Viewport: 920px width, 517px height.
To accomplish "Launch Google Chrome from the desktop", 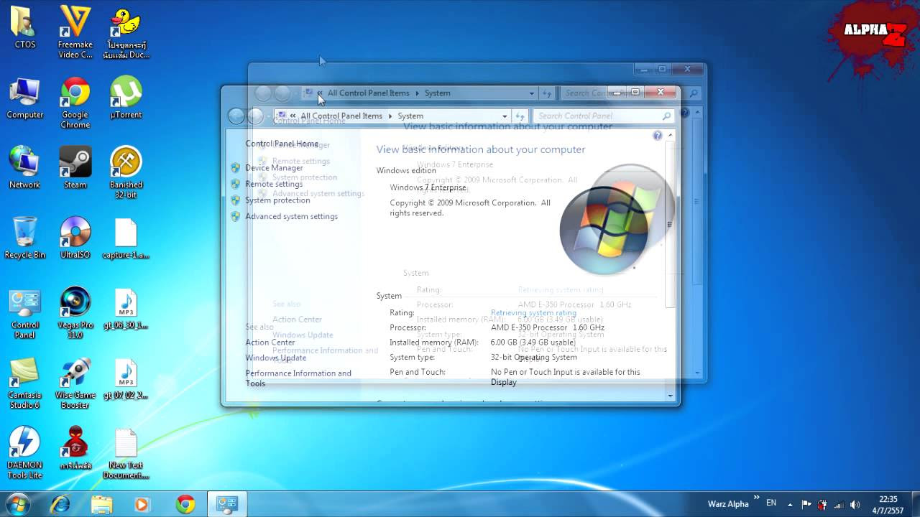I will (75, 103).
